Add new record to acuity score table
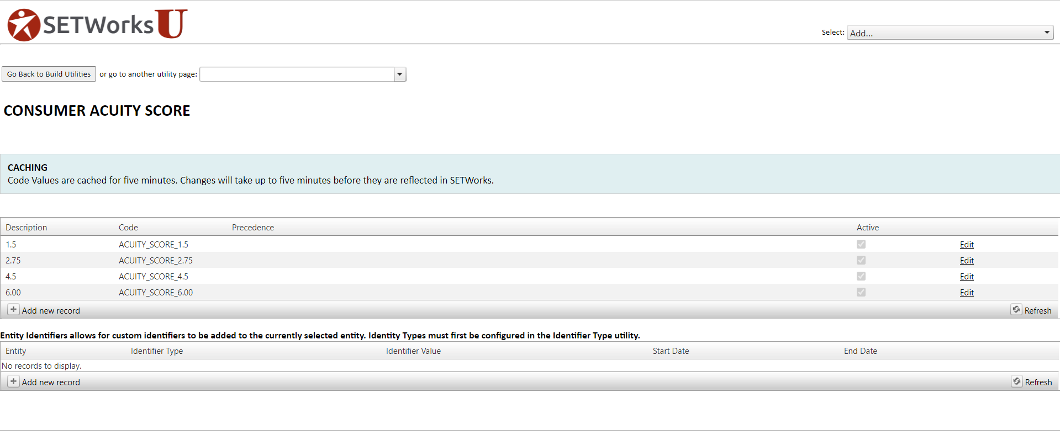1060x431 pixels. [x=51, y=311]
